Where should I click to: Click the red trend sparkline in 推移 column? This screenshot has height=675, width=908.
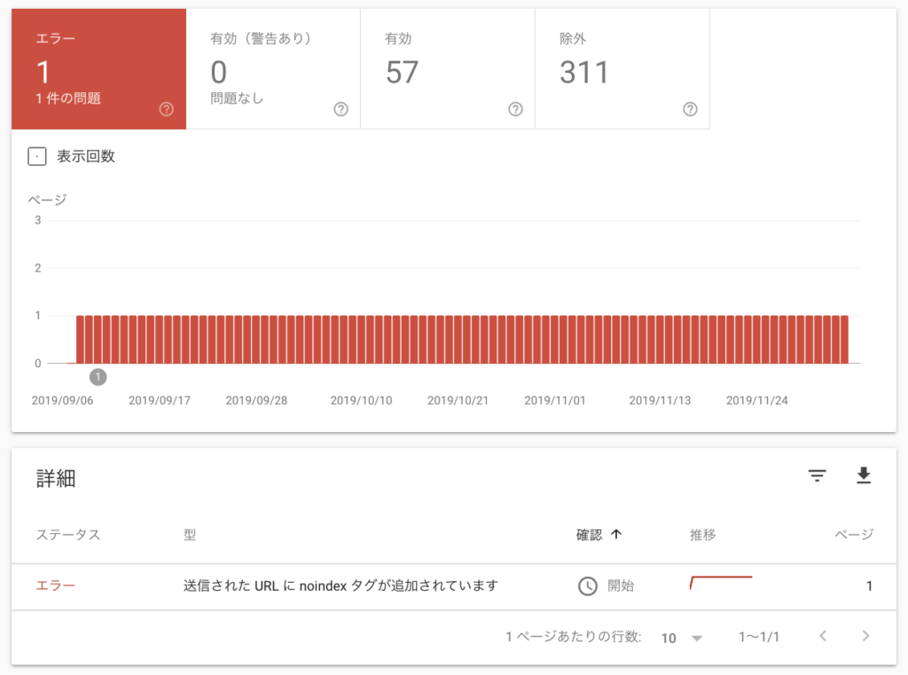click(720, 582)
